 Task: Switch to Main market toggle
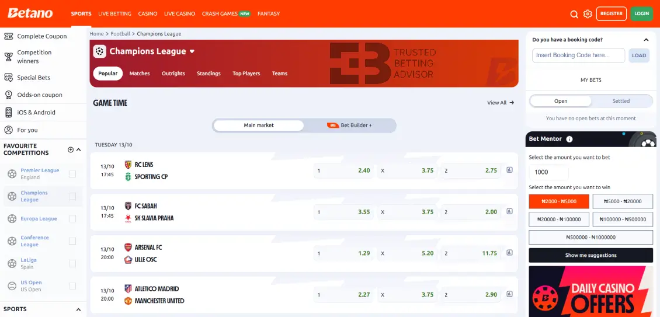pyautogui.click(x=258, y=125)
